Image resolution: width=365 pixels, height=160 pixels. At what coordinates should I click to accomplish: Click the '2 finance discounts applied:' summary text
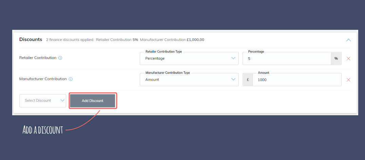click(70, 40)
